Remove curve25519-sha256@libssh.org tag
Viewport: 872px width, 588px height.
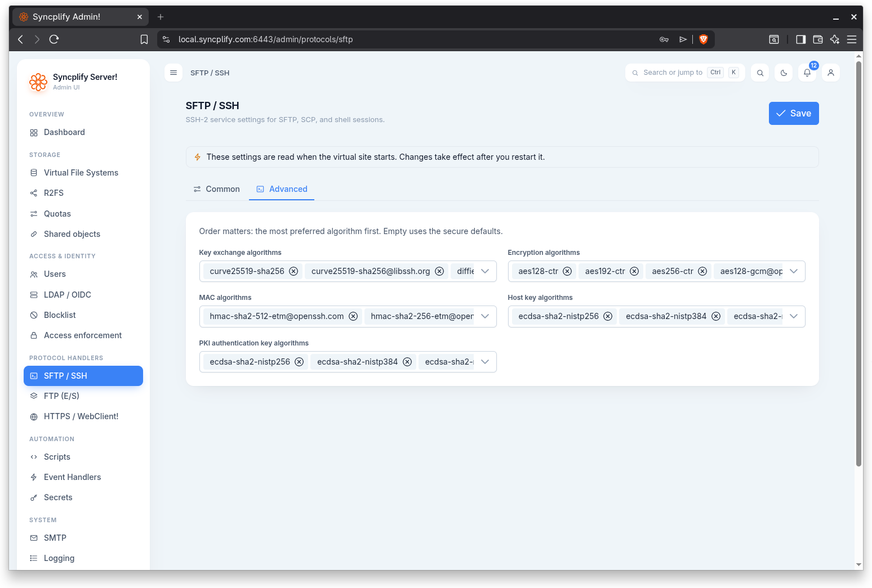point(439,271)
